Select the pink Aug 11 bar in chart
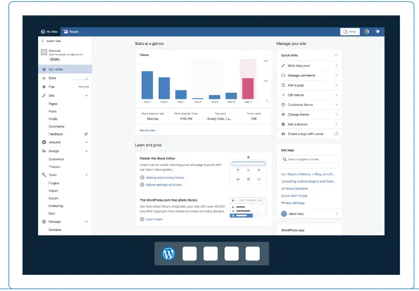The height and width of the screenshot is (291, 419). pyautogui.click(x=248, y=89)
